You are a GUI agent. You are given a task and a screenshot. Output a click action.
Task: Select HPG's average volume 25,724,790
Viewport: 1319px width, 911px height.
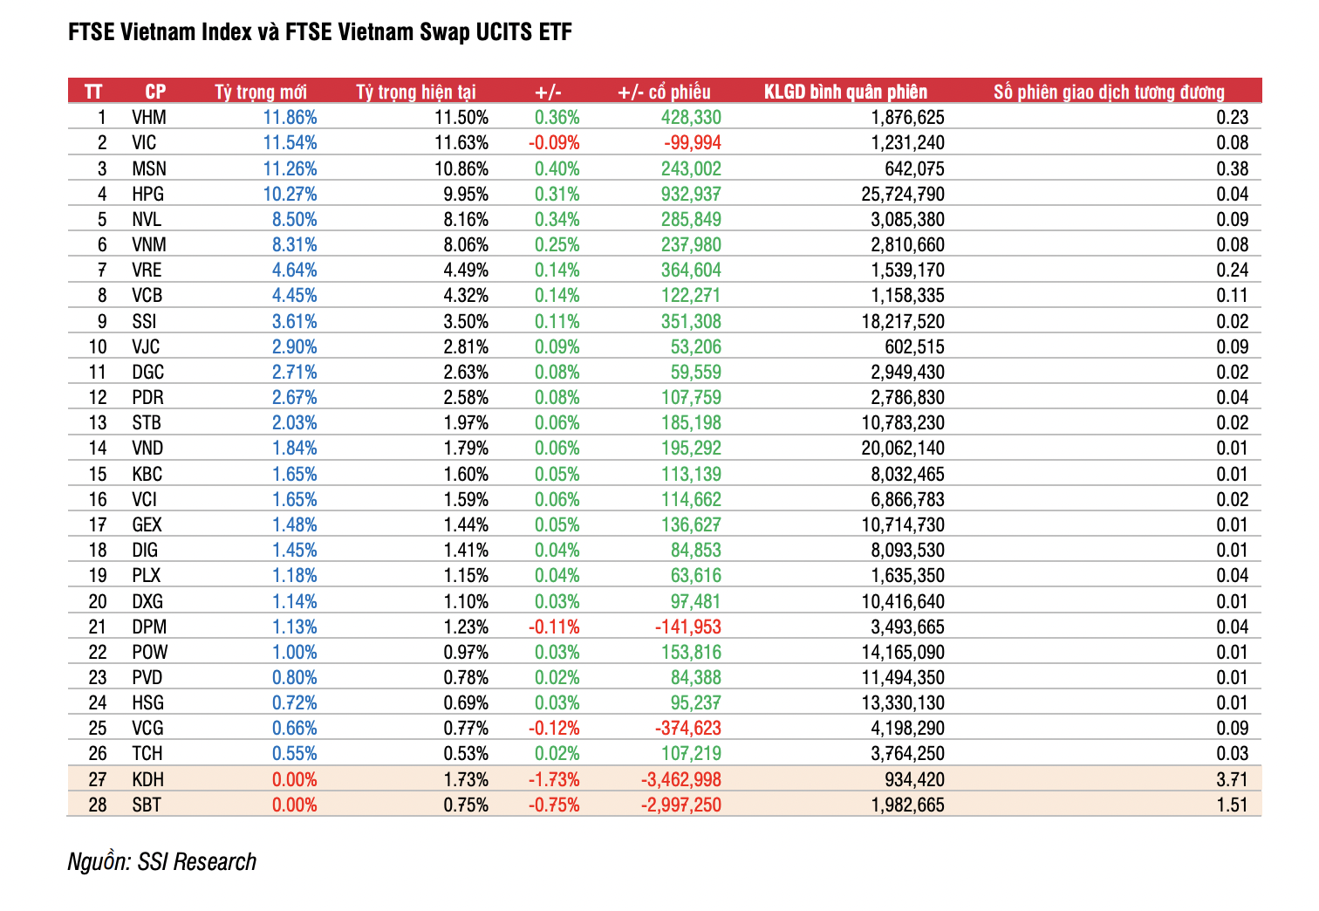coord(903,194)
